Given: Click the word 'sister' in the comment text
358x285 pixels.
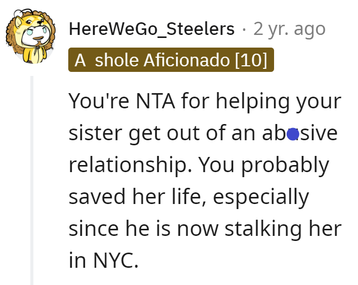Looking at the screenshot, I should coord(96,133).
